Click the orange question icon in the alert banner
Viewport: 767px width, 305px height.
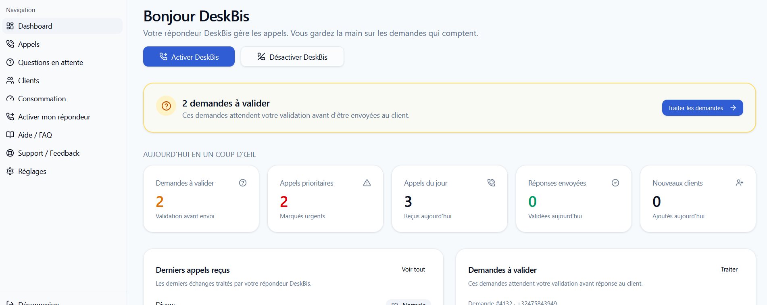166,106
